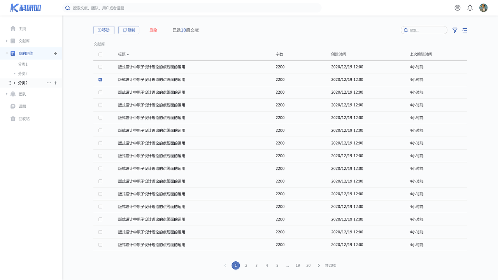Click the 文献库 breadcrumb label above table

99,44
